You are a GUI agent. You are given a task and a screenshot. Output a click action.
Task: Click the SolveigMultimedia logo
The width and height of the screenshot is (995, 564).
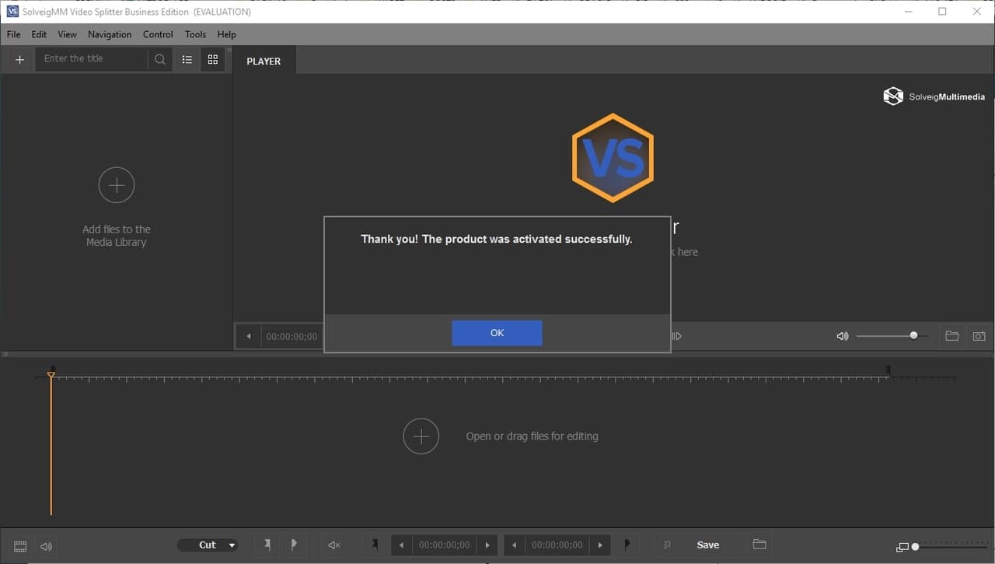pyautogui.click(x=934, y=96)
